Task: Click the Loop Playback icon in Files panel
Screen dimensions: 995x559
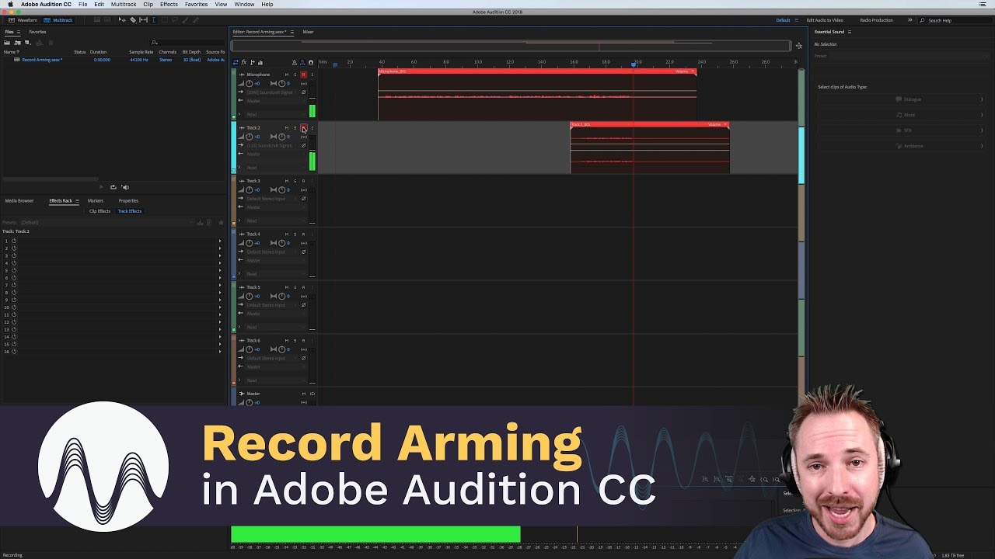Action: [113, 187]
